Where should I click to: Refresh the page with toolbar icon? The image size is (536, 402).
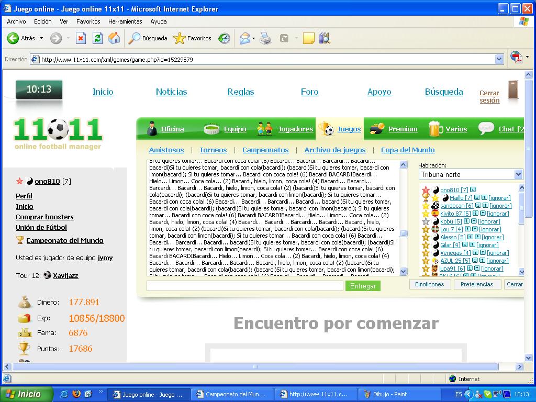[97, 38]
